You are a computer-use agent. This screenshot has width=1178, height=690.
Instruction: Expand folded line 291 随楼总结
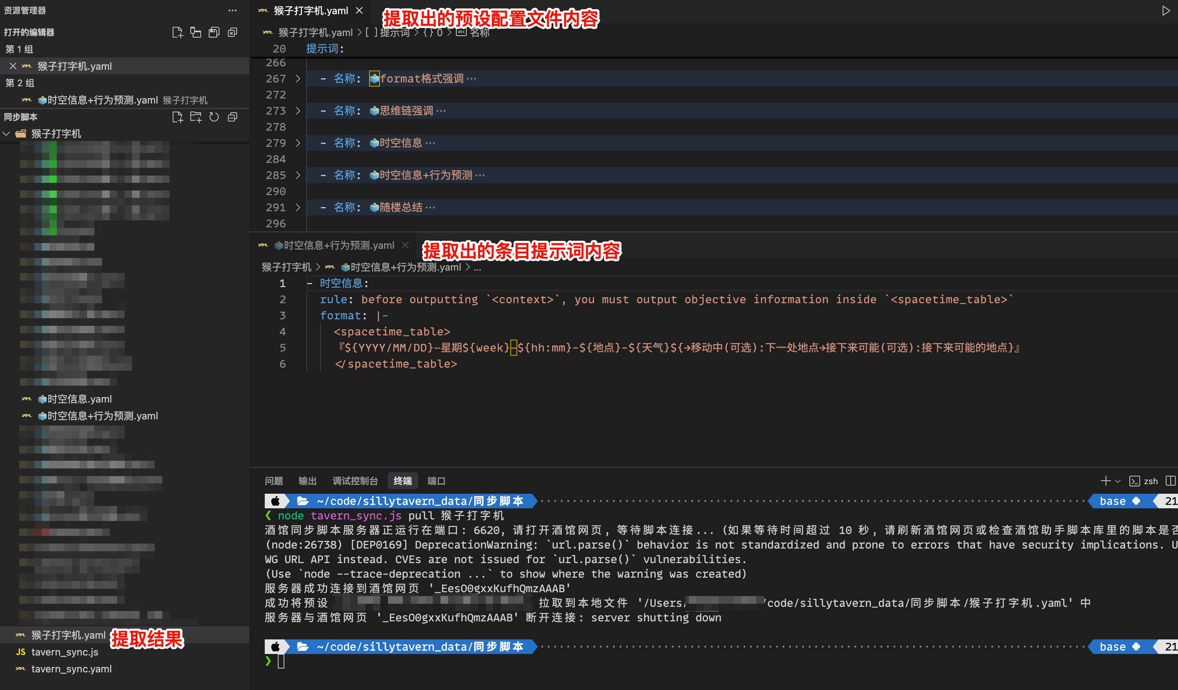tap(298, 207)
